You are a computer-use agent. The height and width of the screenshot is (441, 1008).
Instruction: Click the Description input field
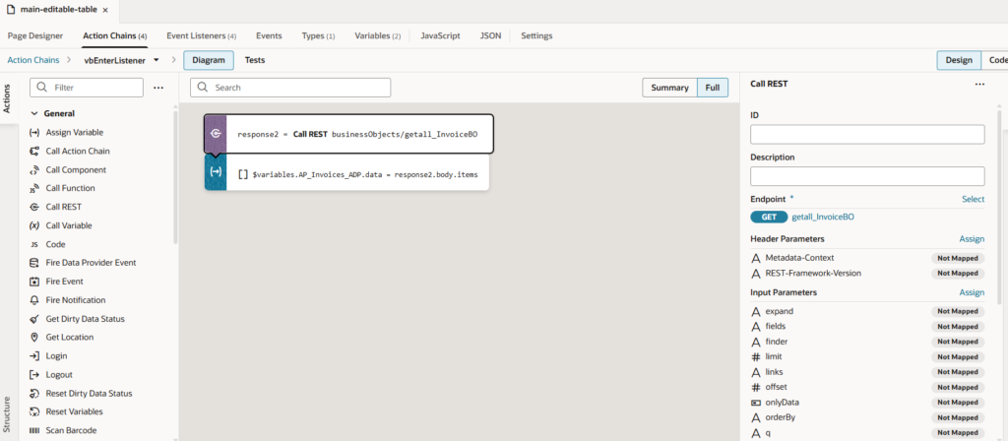867,176
